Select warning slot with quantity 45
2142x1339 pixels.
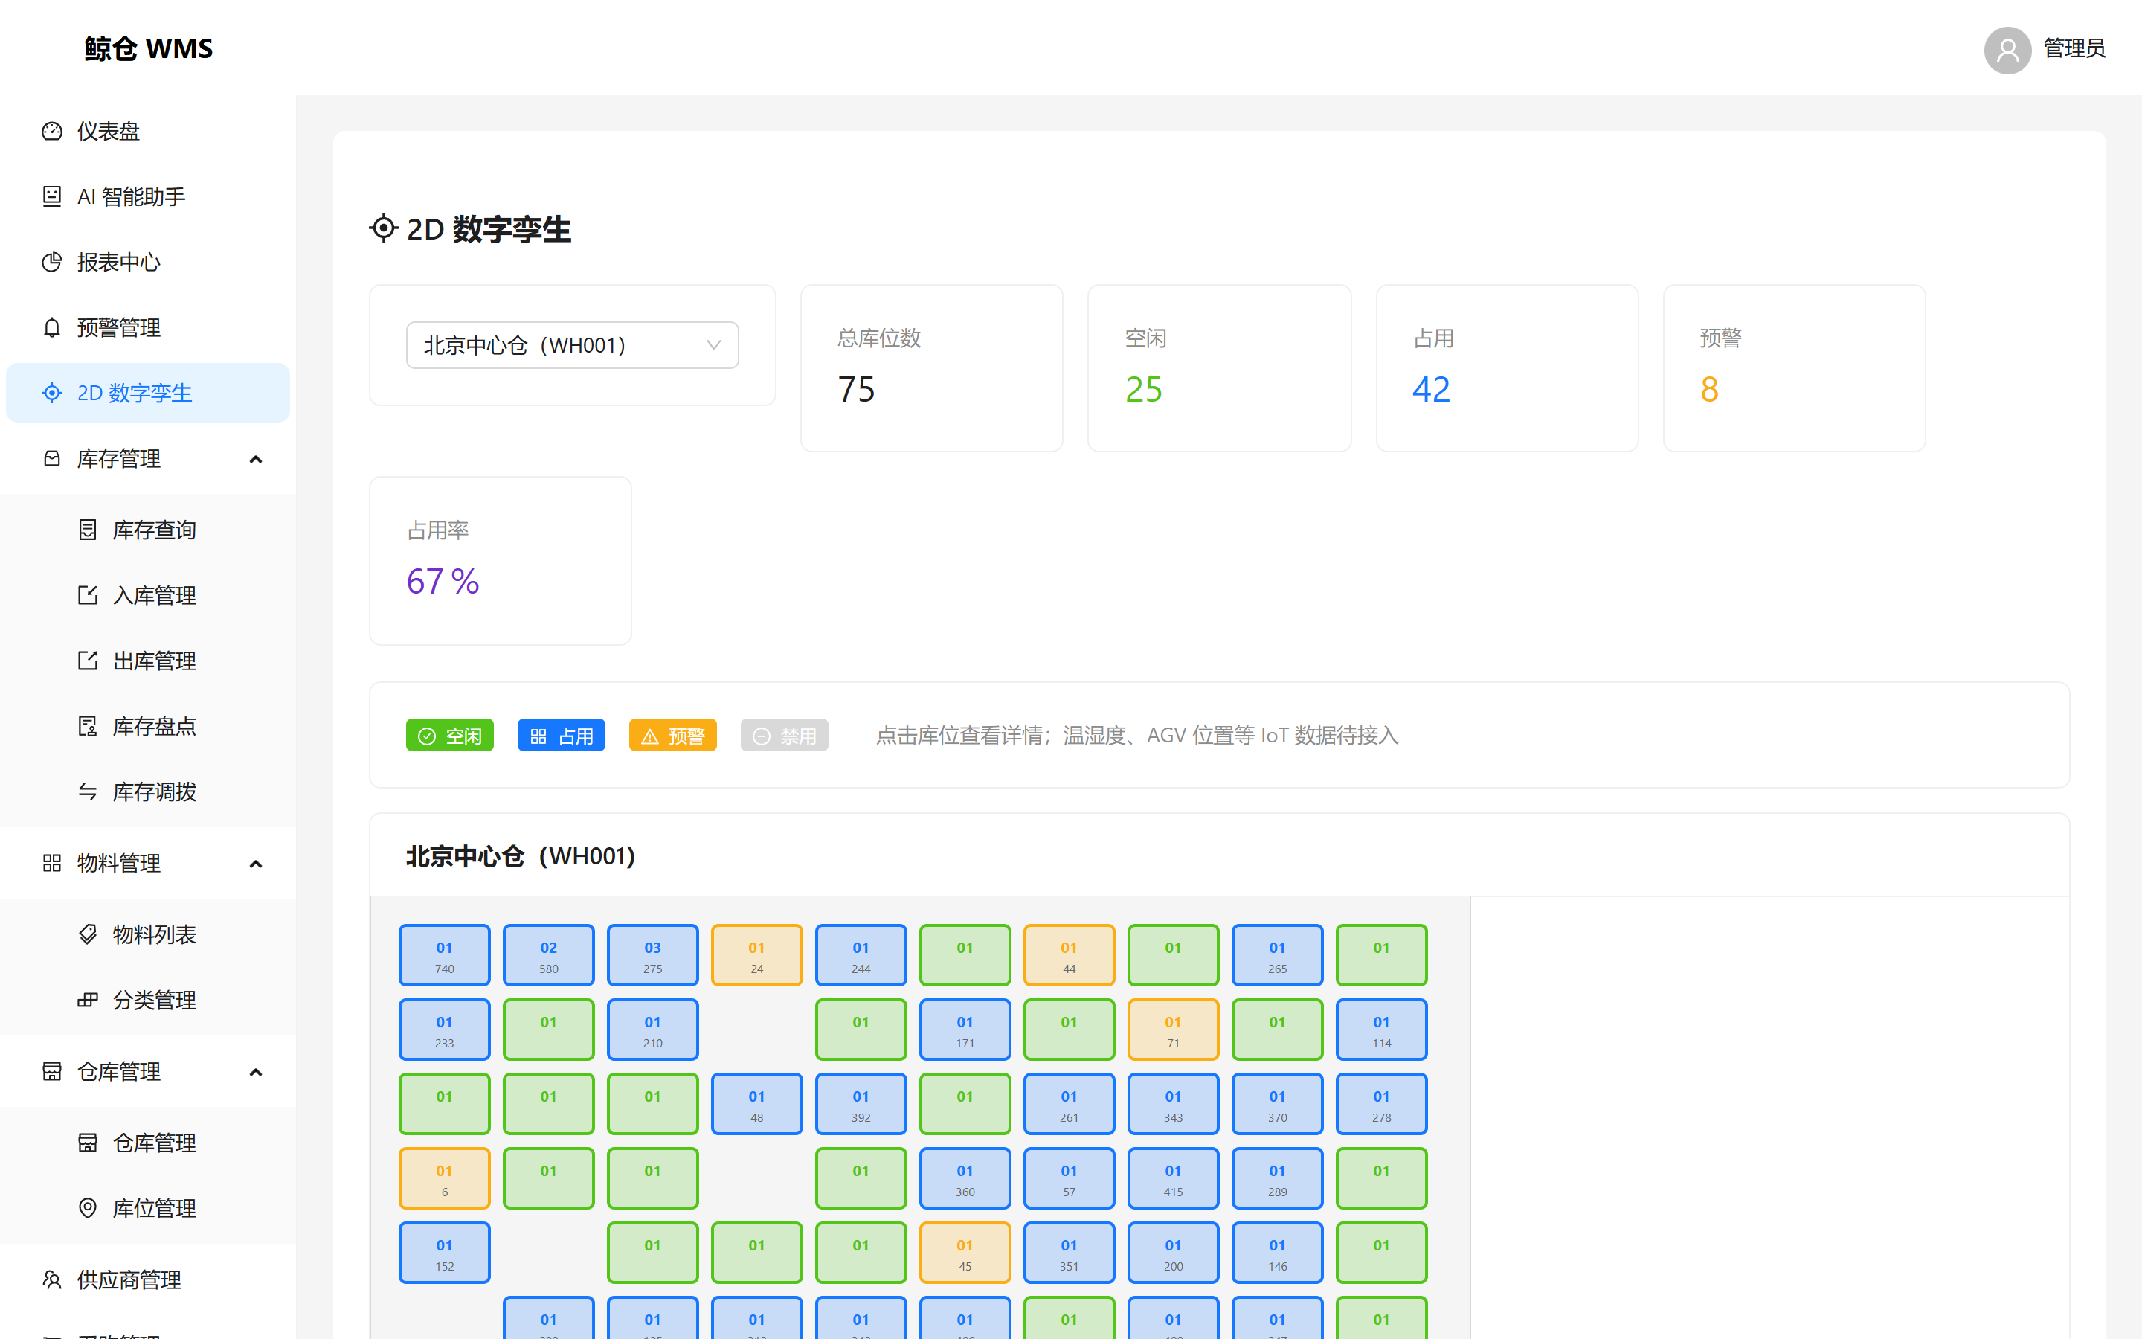pos(965,1253)
